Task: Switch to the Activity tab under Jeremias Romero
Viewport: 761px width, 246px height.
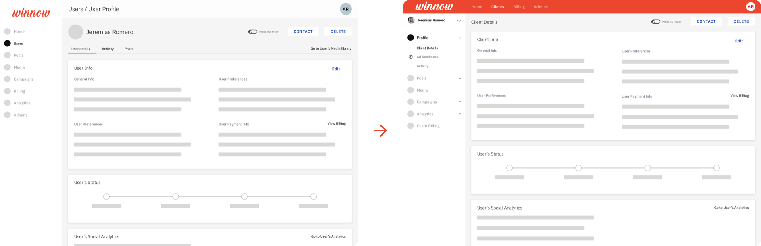Action: (108, 49)
